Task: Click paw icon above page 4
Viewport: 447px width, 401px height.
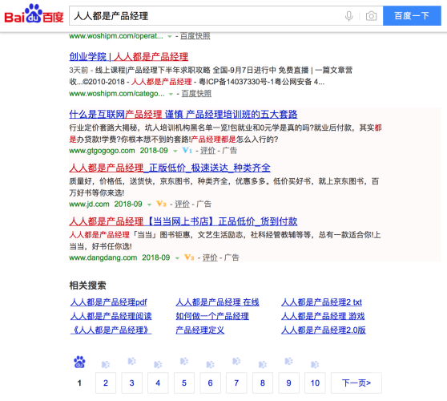Action: pos(158,364)
